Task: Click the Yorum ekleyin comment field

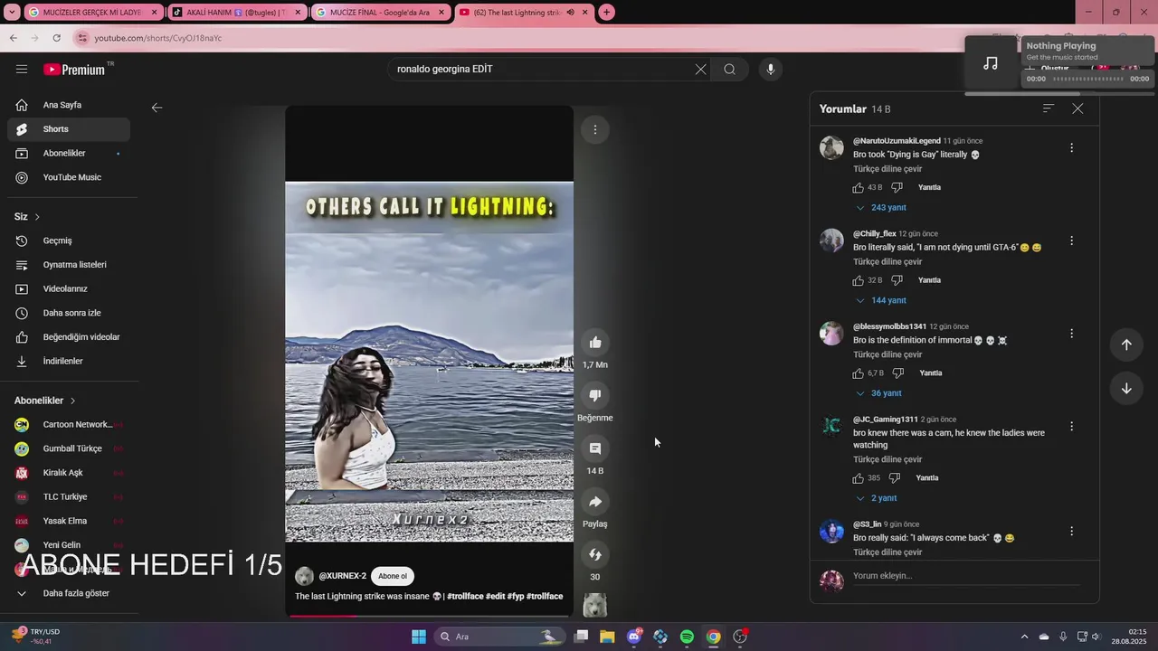Action: 966,576
